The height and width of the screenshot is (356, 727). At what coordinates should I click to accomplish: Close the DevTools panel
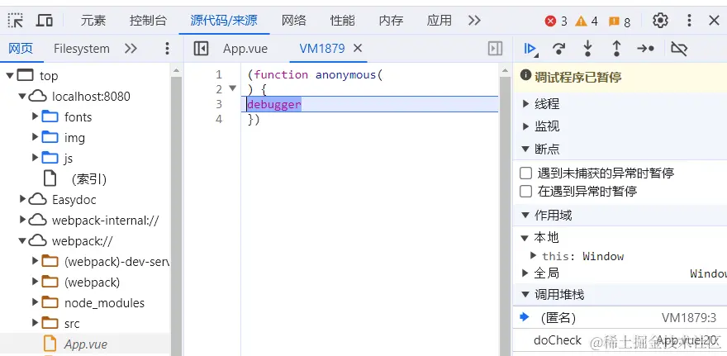(714, 21)
